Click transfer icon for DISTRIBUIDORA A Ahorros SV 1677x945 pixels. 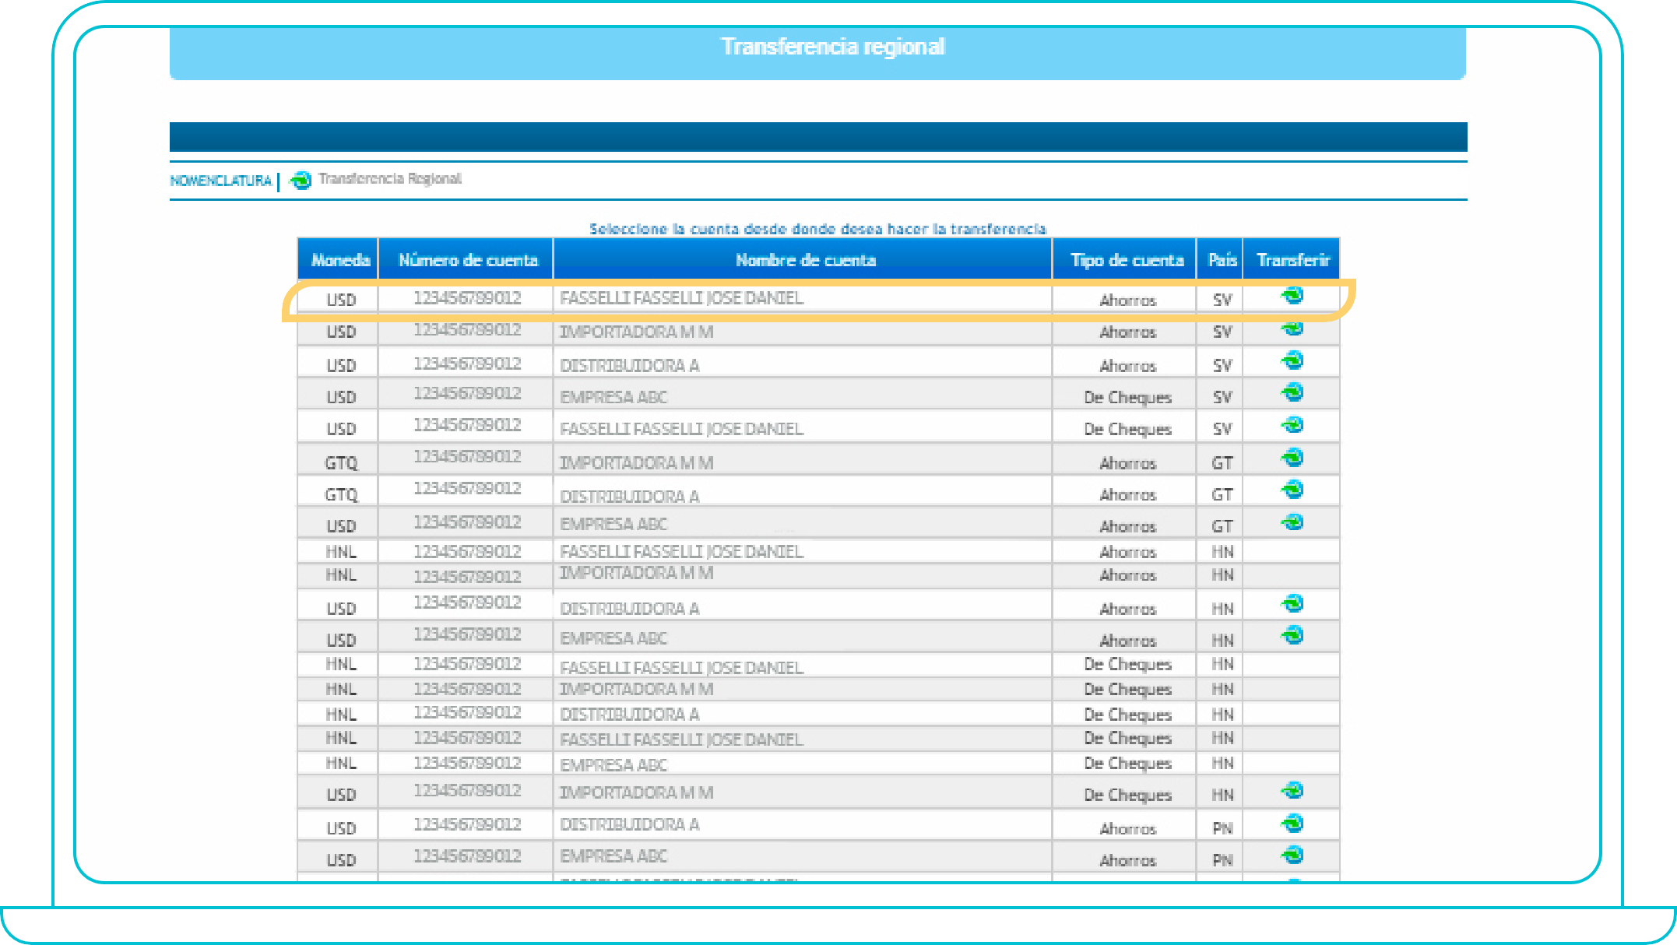[x=1292, y=360]
